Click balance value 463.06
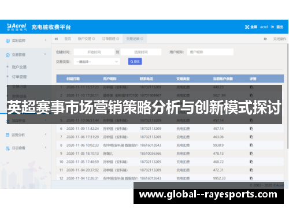289x209 pixels. click(x=218, y=137)
